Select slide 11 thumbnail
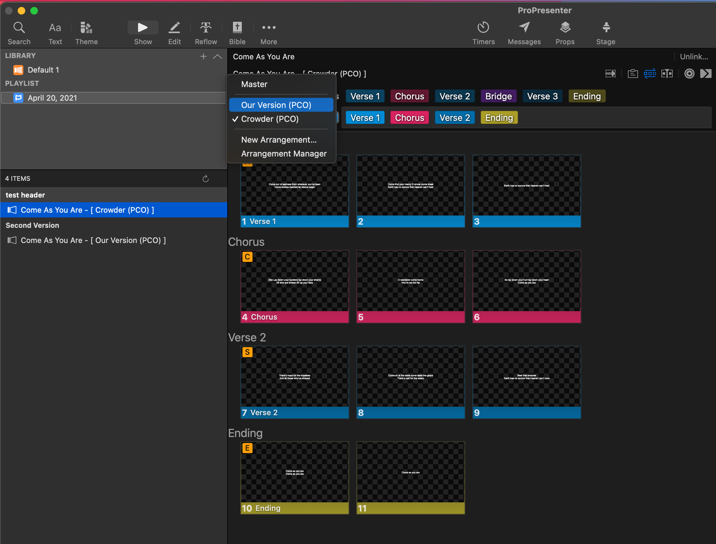 coord(410,478)
